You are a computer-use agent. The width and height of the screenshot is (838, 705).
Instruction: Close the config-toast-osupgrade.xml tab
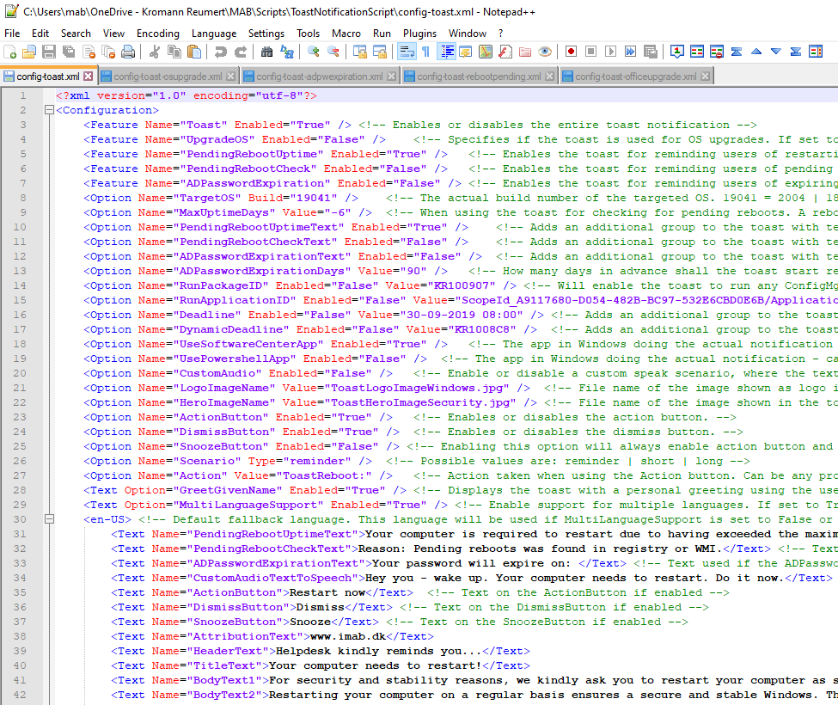coord(231,77)
